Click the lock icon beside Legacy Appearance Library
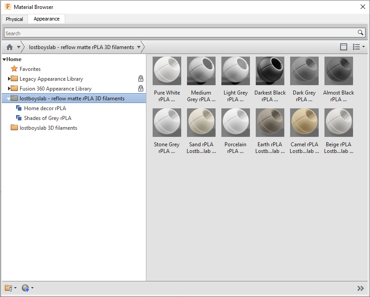This screenshot has height=297, width=370. [141, 78]
